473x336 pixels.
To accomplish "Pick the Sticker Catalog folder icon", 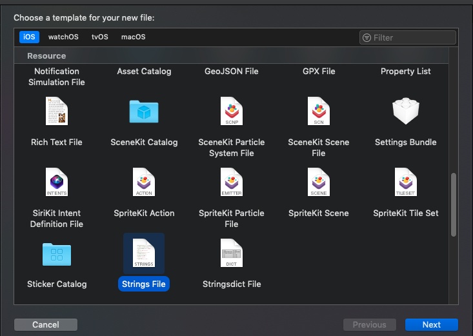I will [x=57, y=254].
